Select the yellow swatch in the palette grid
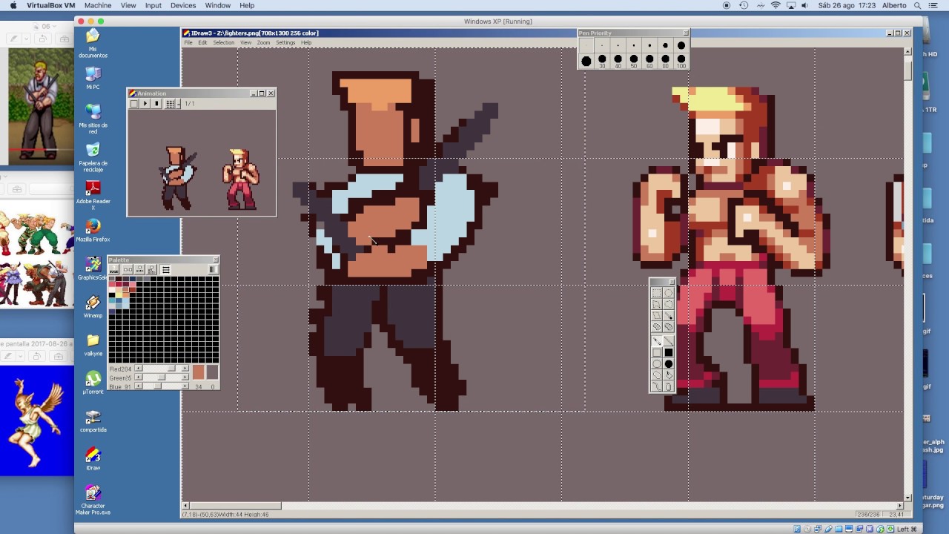949x534 pixels. [x=119, y=294]
